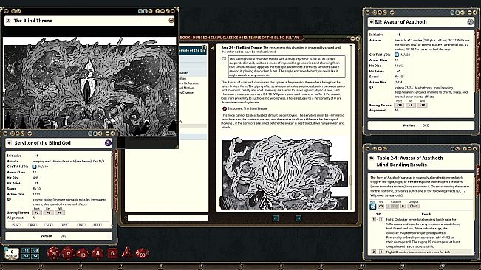The image size is (481, 270).
Task: Click Avatar's Will saving throw +12
Action: tap(422, 105)
